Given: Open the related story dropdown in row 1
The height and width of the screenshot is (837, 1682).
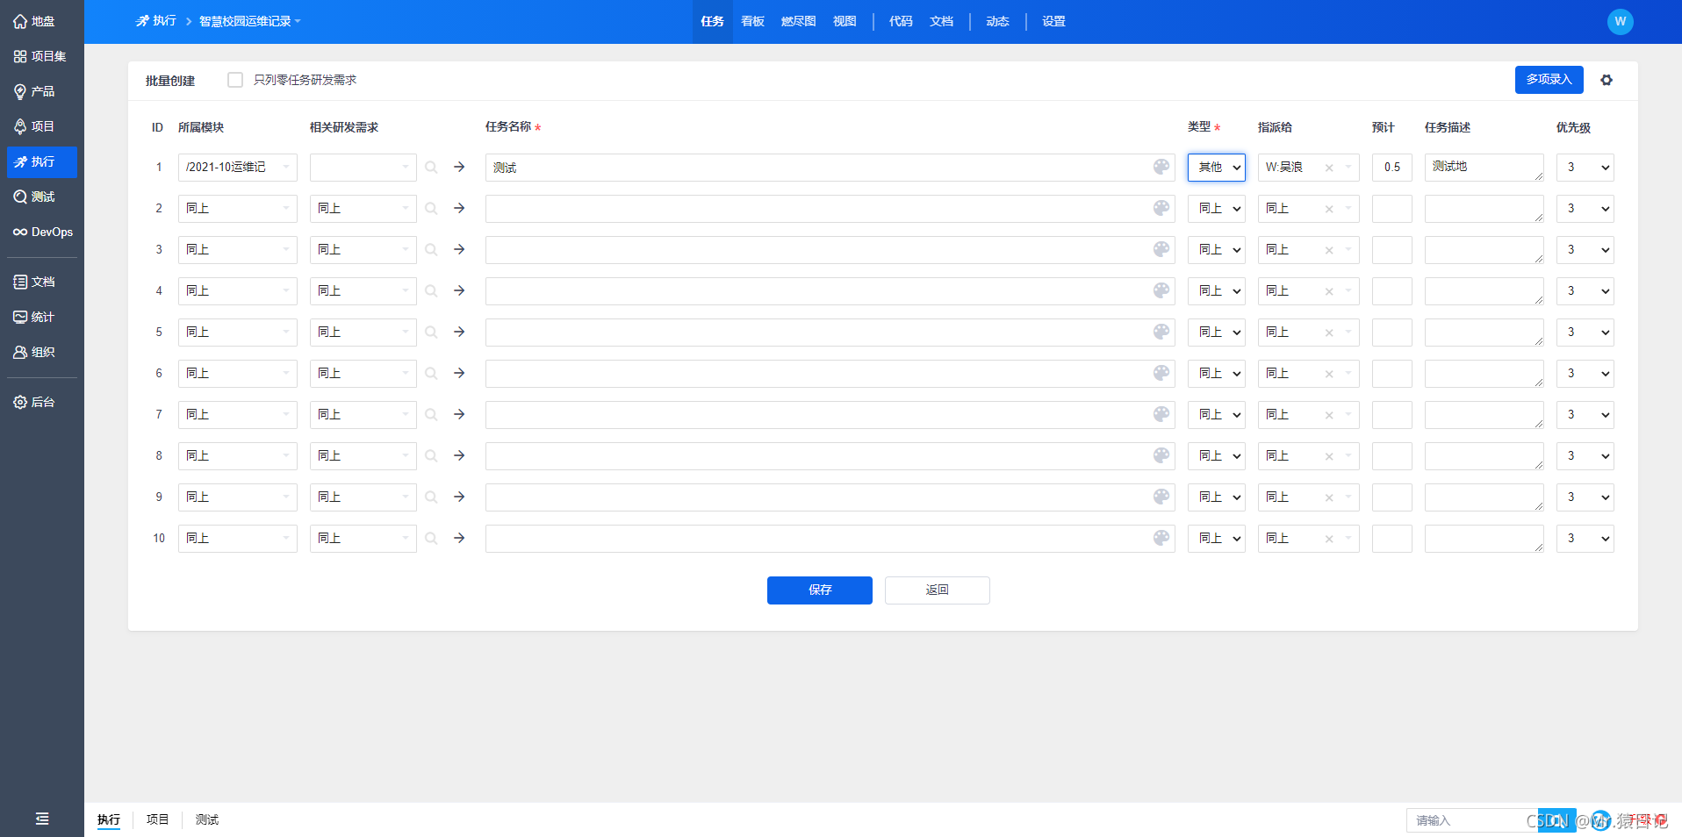Looking at the screenshot, I should pyautogui.click(x=363, y=168).
